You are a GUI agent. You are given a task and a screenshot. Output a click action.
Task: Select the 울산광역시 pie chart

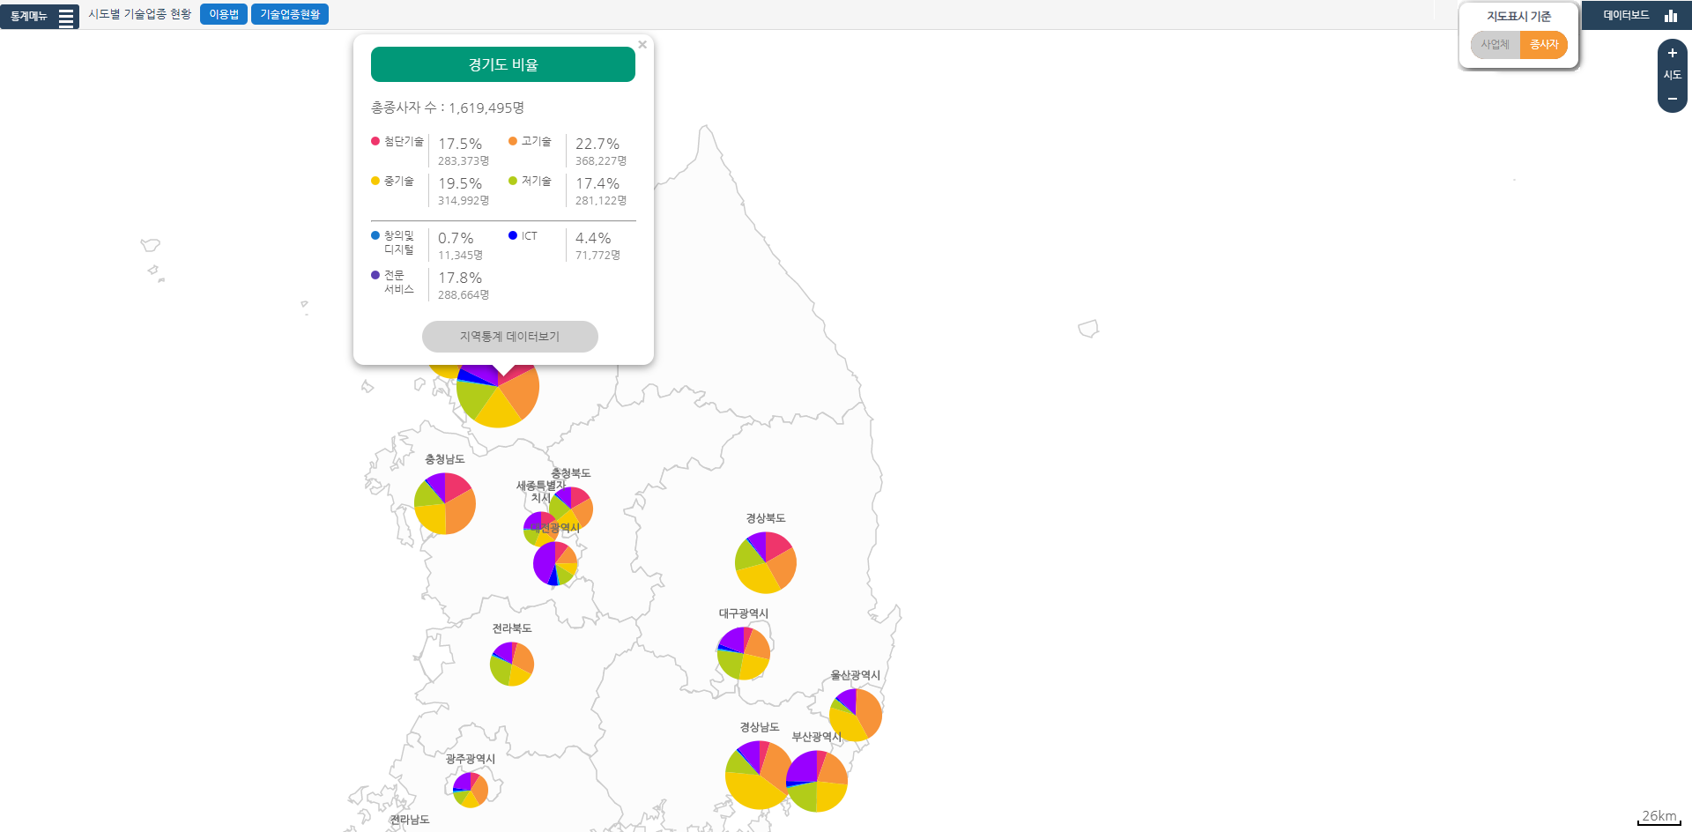pos(856,715)
